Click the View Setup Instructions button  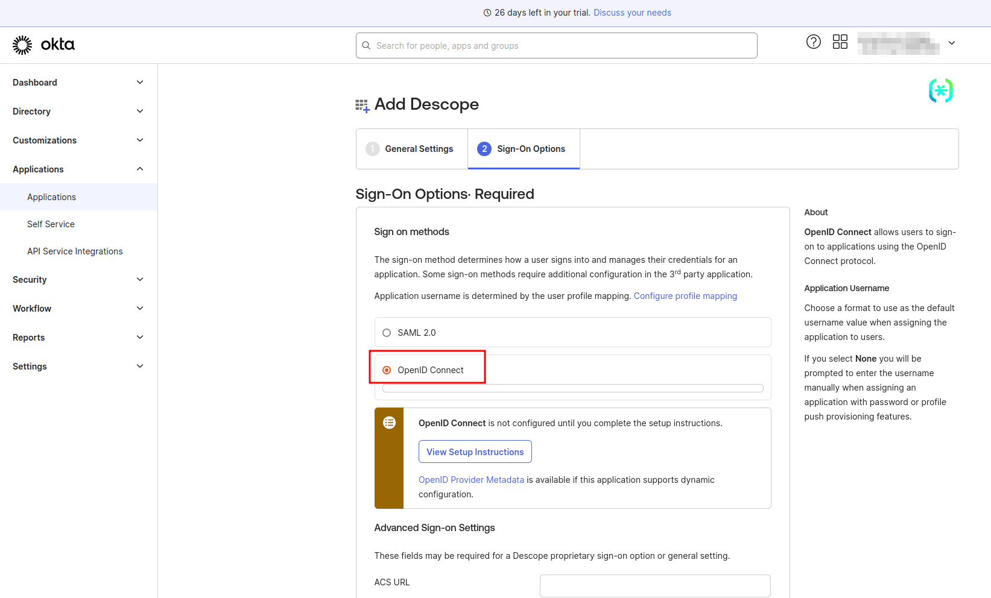(475, 452)
